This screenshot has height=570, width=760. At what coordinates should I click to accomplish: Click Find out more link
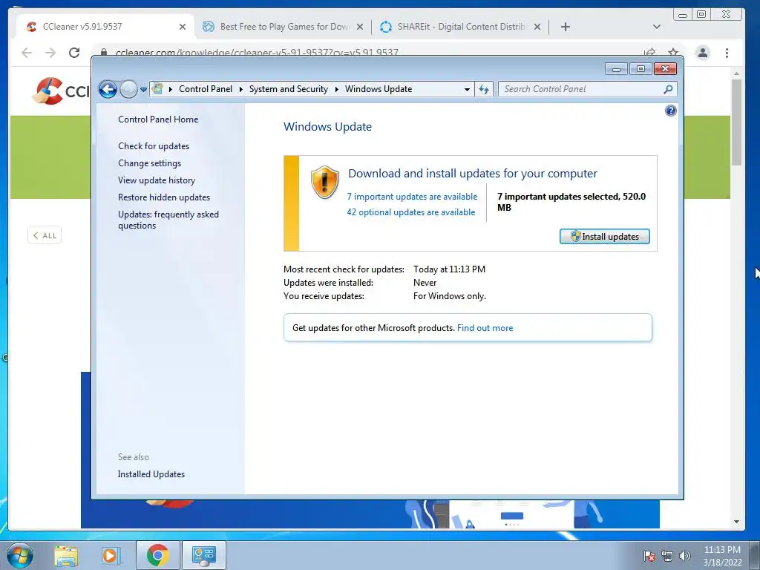pos(485,328)
